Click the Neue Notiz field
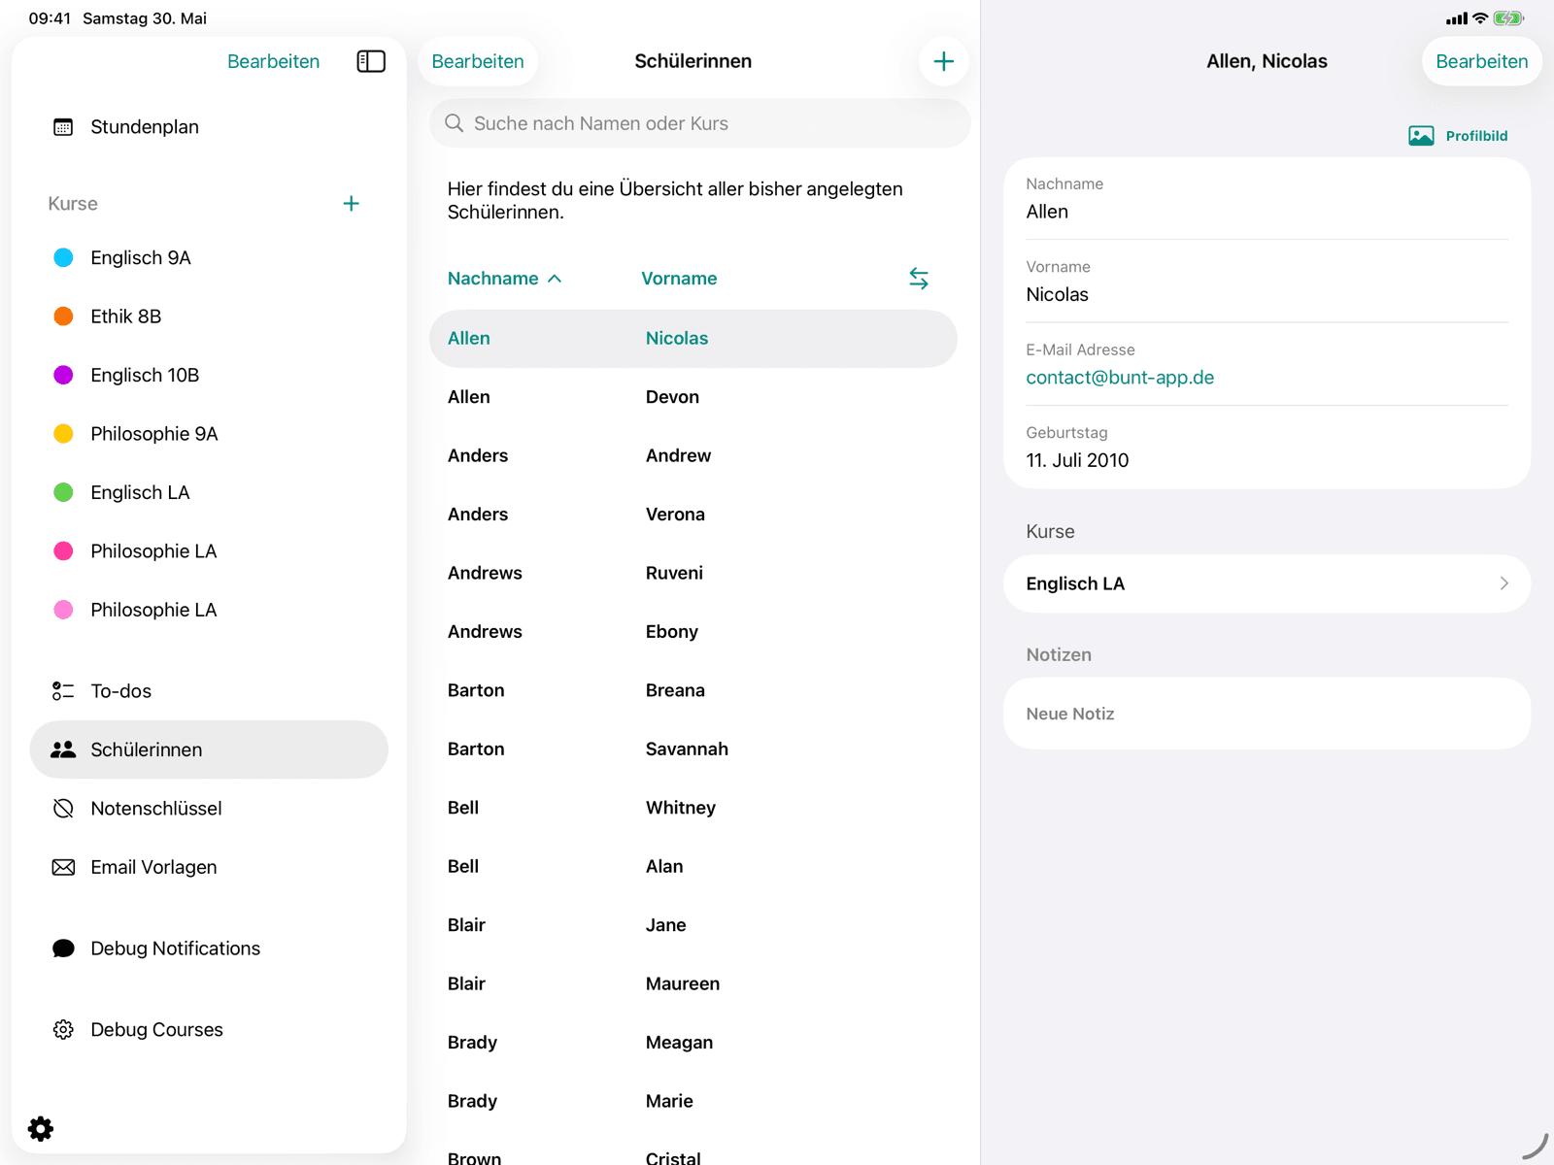The width and height of the screenshot is (1554, 1165). click(x=1267, y=714)
